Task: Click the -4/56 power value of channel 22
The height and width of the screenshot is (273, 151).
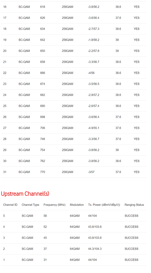Action: click(x=91, y=73)
